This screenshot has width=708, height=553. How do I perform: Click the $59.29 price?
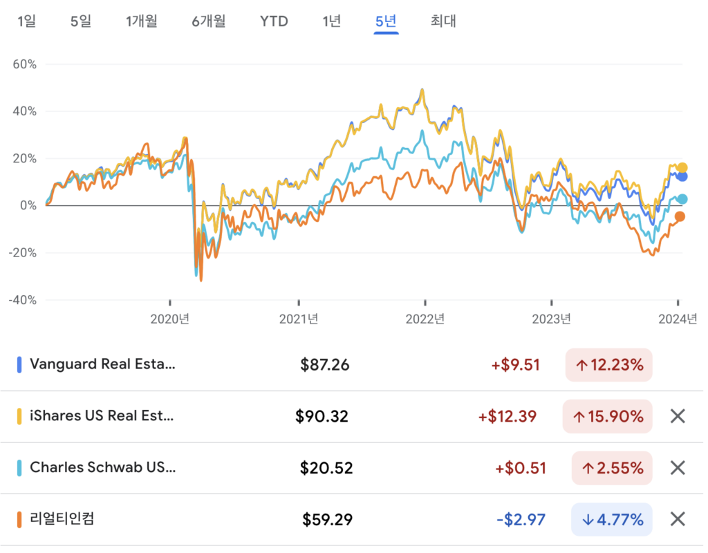(327, 519)
